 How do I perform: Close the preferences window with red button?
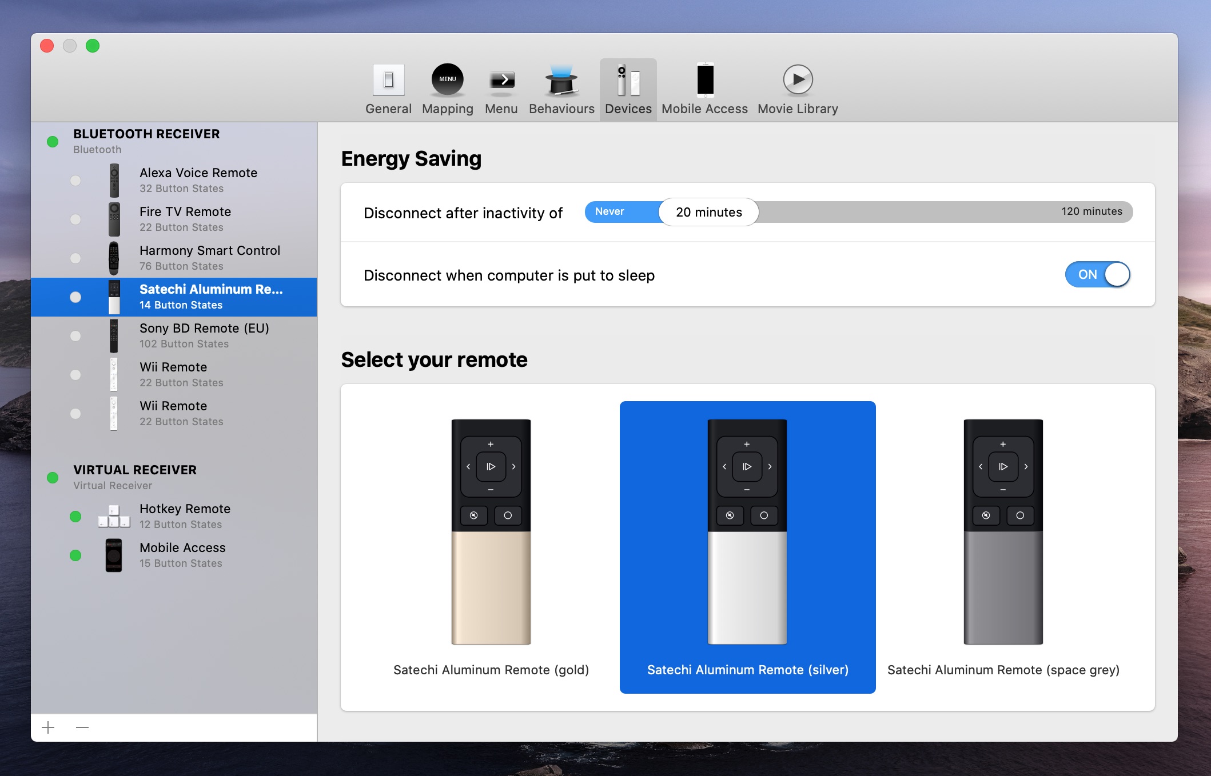(x=47, y=46)
